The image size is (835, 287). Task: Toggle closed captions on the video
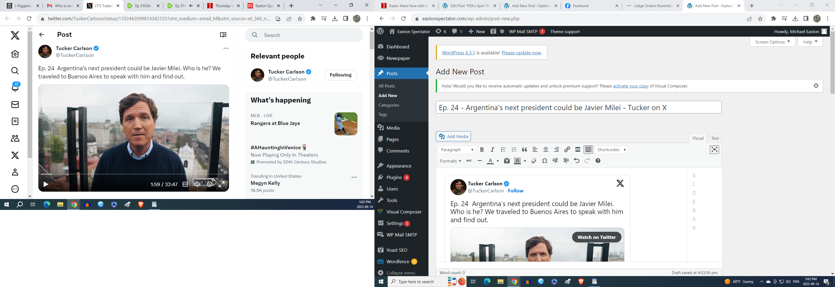pyautogui.click(x=185, y=184)
